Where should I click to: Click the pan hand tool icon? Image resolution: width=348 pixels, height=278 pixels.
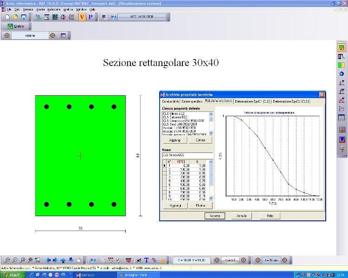click(x=78, y=260)
